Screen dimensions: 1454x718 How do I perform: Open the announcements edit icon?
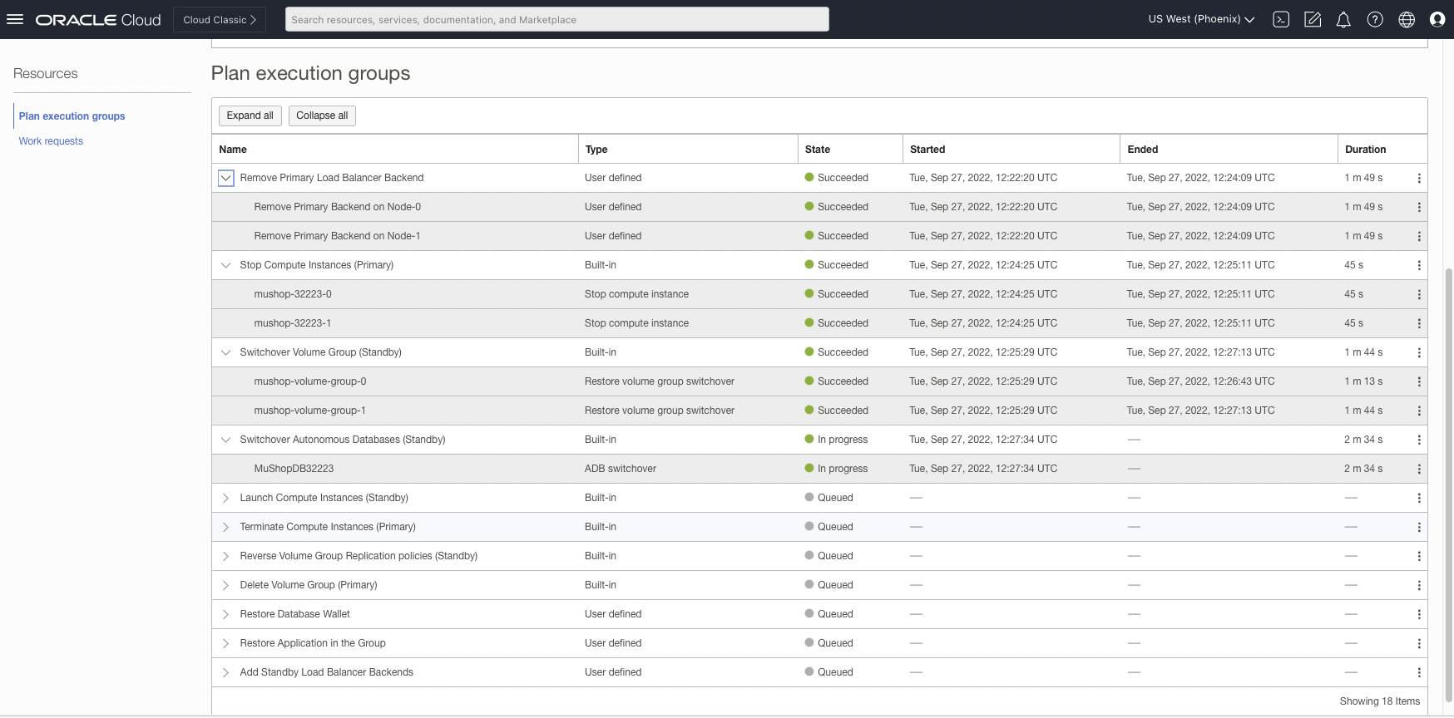pos(1313,19)
